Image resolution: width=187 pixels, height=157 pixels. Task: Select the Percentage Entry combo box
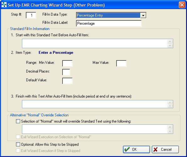click(x=111, y=15)
